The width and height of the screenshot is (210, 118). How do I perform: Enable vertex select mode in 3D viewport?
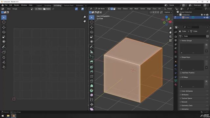(109, 9)
